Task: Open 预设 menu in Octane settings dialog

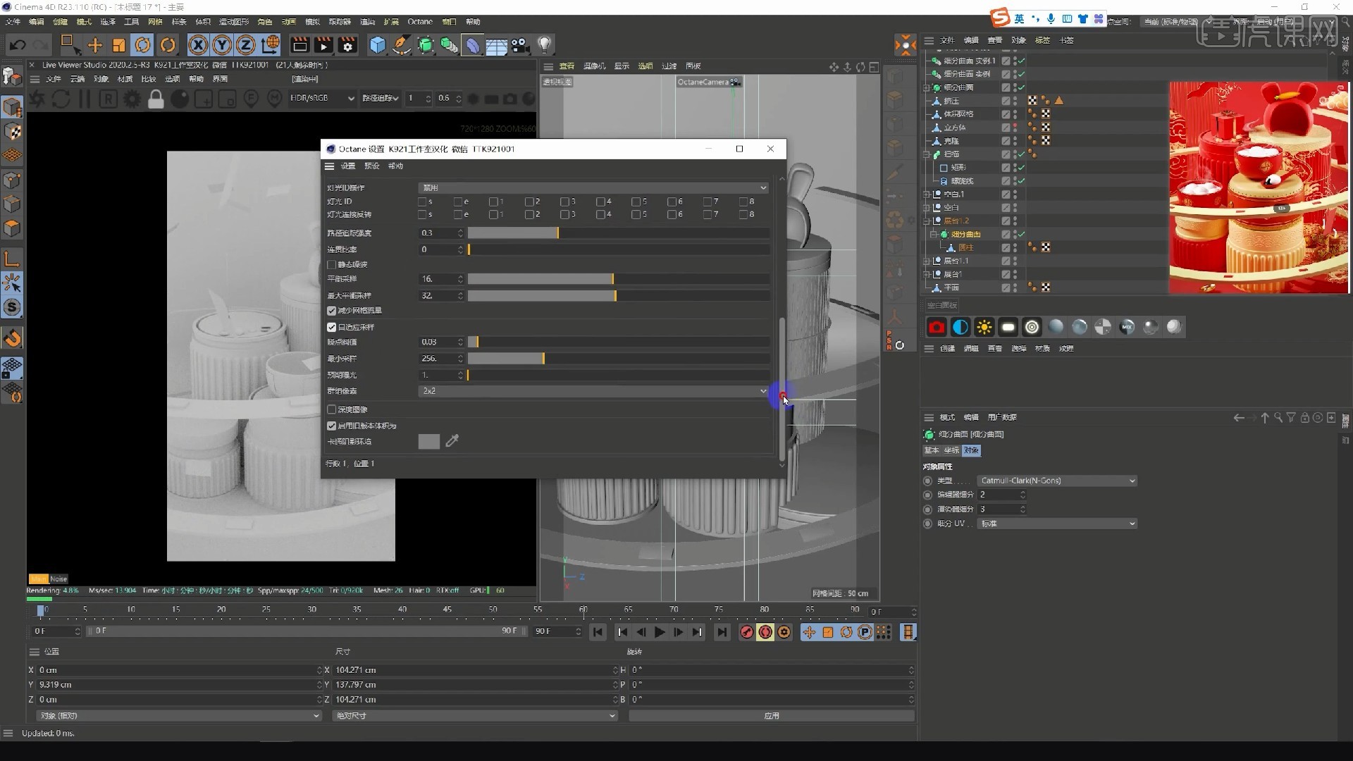Action: tap(372, 166)
